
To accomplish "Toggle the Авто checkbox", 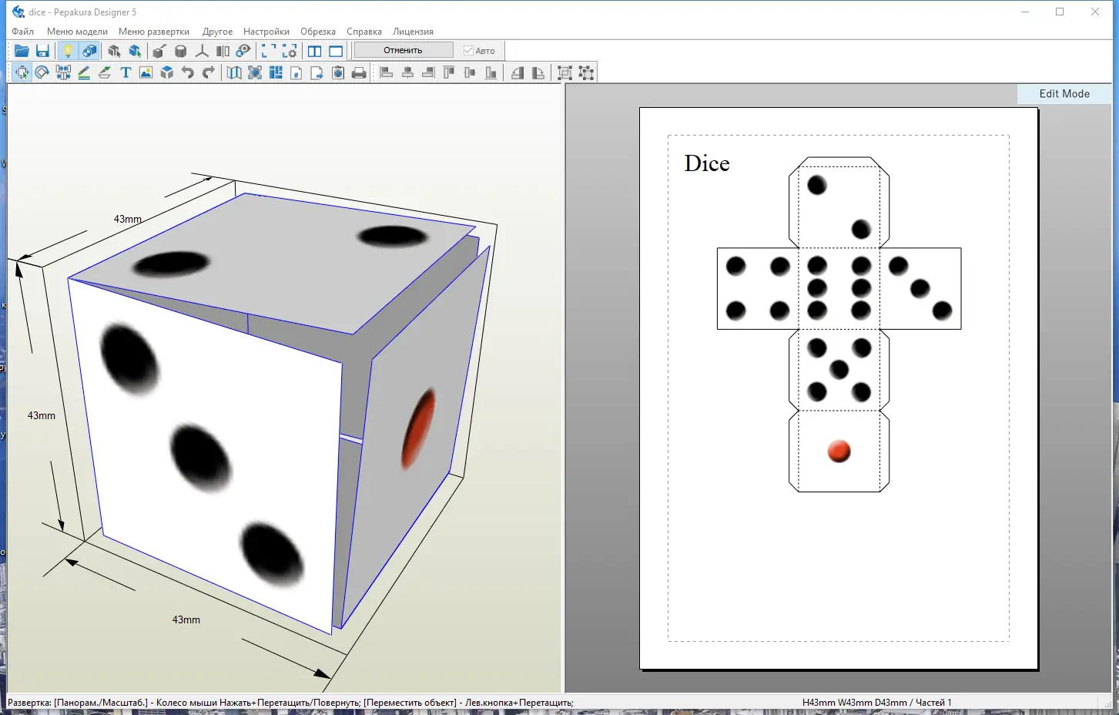I will pos(468,50).
